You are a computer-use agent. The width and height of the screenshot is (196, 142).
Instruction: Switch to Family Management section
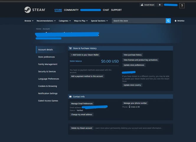point(48,64)
